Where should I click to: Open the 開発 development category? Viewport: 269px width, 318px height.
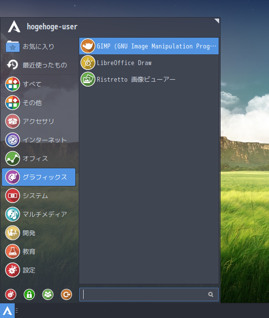tap(39, 233)
